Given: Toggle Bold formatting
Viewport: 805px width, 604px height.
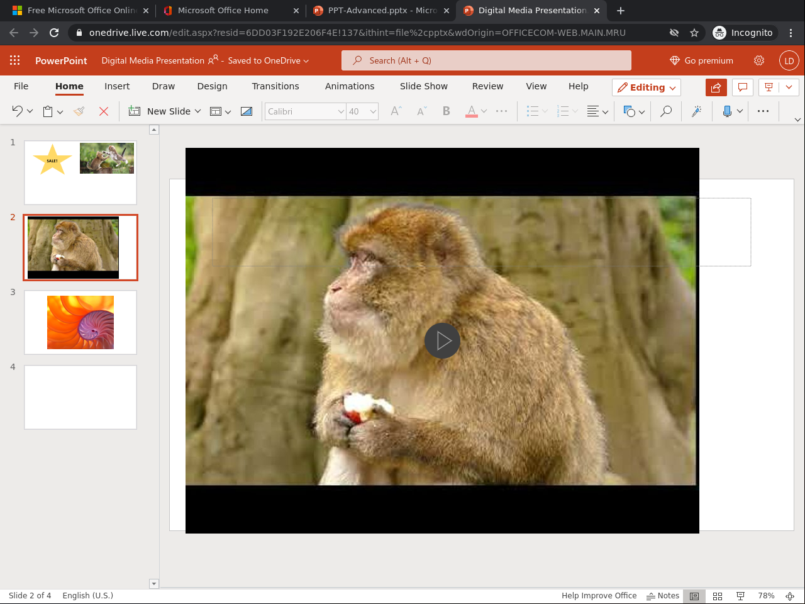Looking at the screenshot, I should pos(446,111).
